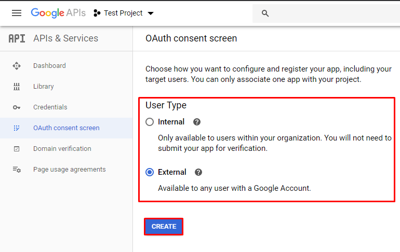400x252 pixels.
Task: Click the OAuth consent screen dotted icon
Action: [x=17, y=128]
